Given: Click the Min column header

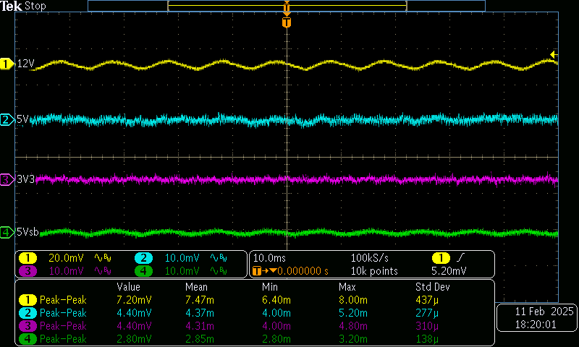Looking at the screenshot, I should (x=270, y=287).
